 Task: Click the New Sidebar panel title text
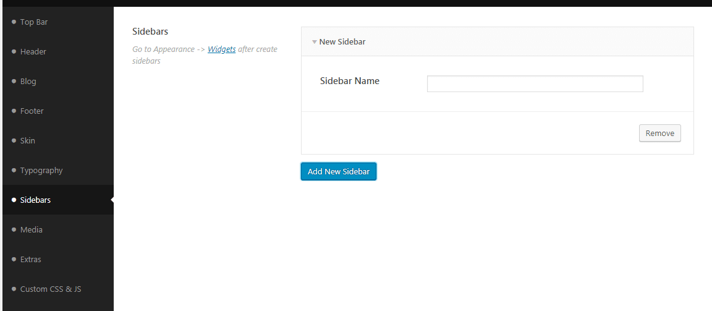[x=342, y=42]
